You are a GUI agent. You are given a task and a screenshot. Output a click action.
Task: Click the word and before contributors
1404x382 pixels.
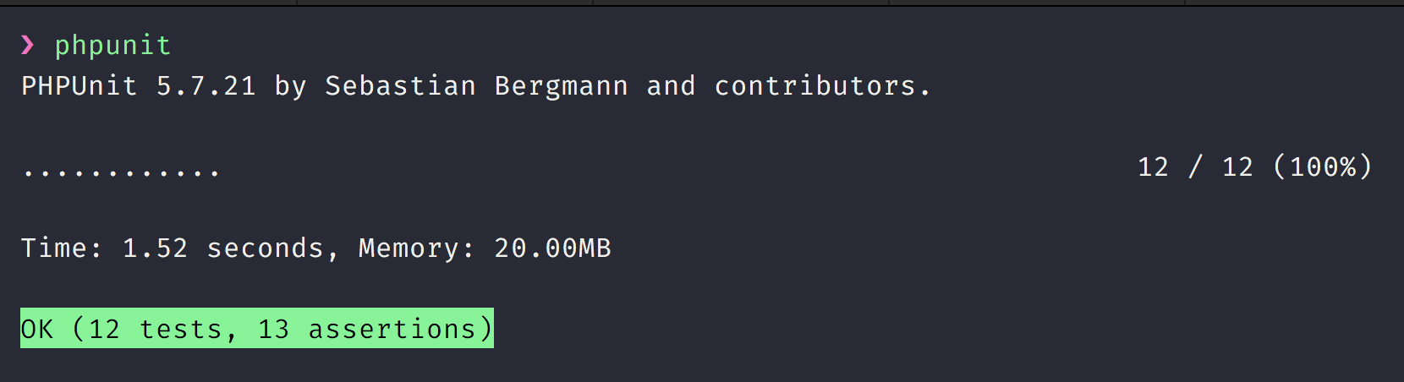coord(671,85)
